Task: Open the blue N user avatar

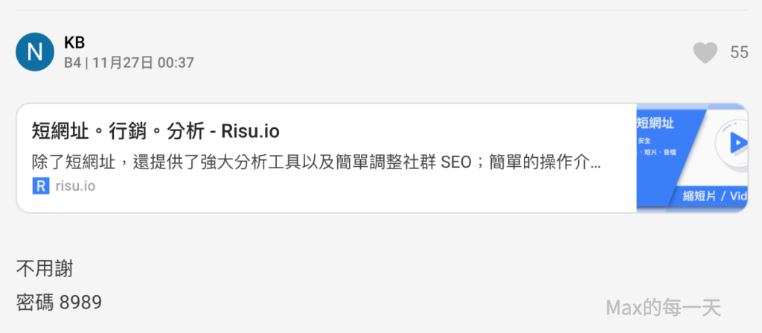Action: click(x=35, y=52)
